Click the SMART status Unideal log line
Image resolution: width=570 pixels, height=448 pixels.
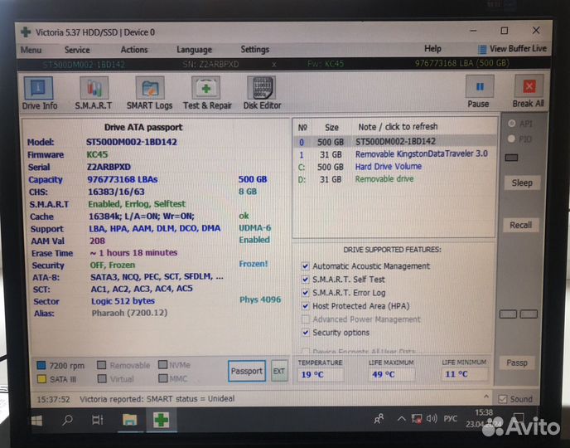[157, 399]
